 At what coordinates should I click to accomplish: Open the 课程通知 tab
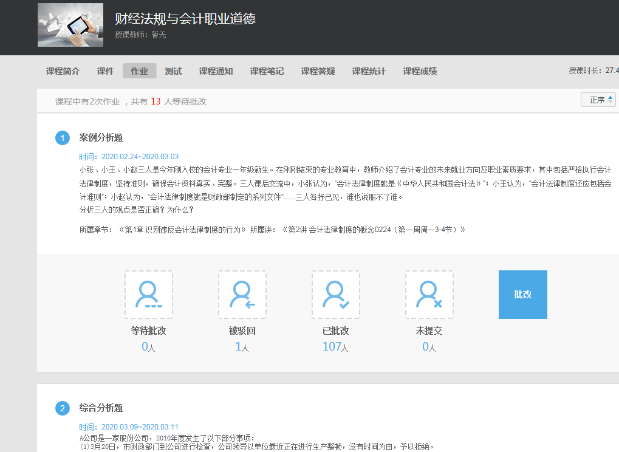216,71
